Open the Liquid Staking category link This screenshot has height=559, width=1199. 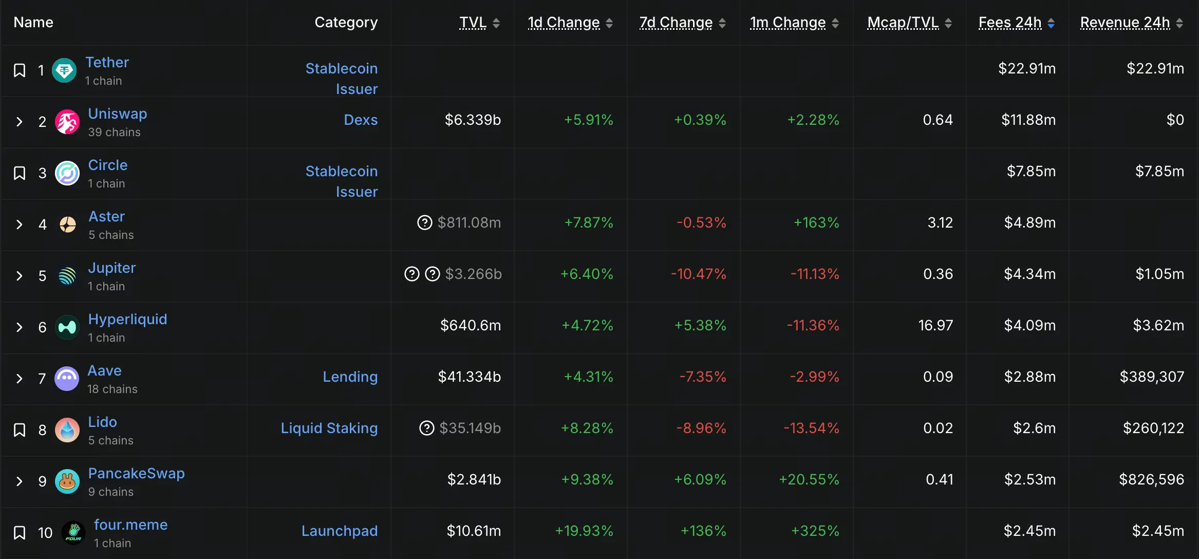[x=329, y=428]
